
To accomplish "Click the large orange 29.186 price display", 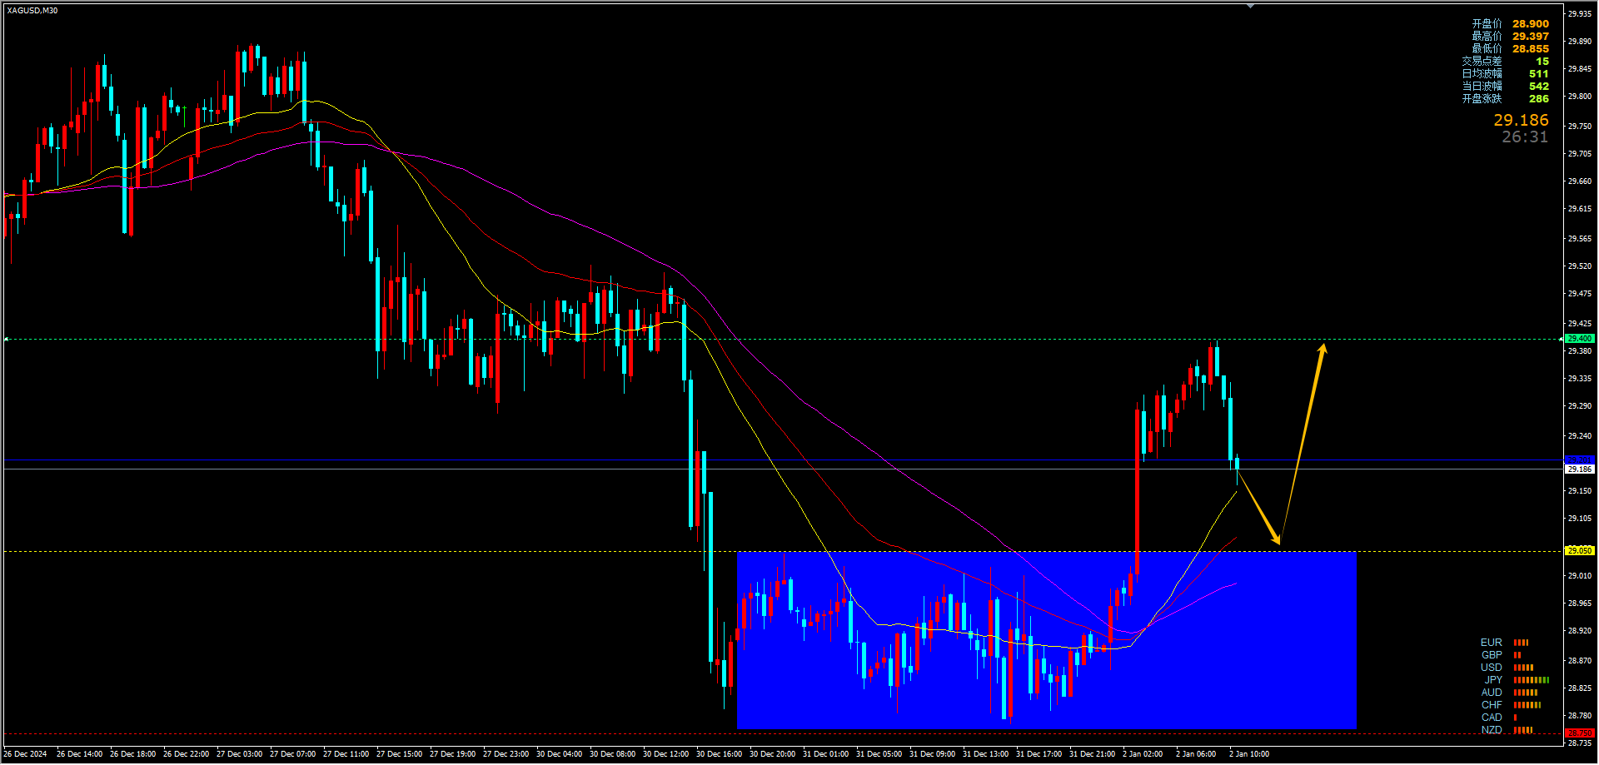I will [x=1521, y=121].
